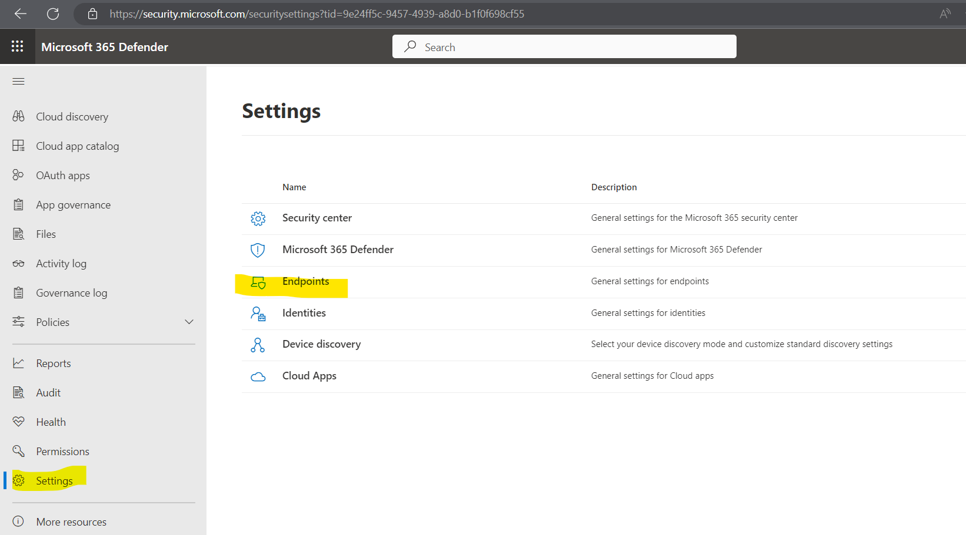Screen dimensions: 966x535
Task: Open Microsoft 365 Defender settings row
Action: (338, 250)
